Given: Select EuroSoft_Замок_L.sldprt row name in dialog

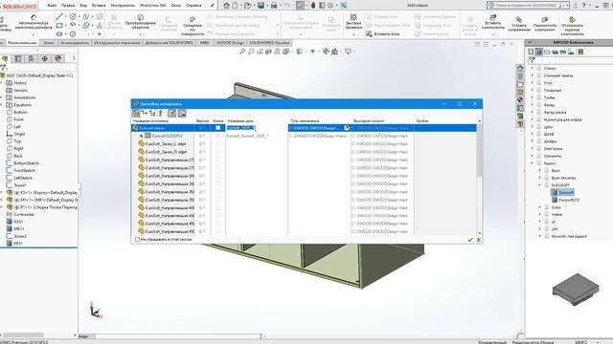Looking at the screenshot, I should point(166,144).
